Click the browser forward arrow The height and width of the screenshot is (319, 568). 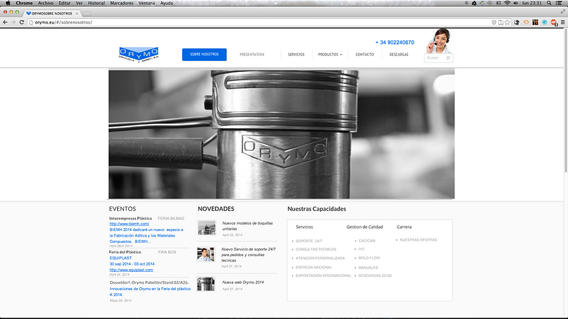pyautogui.click(x=13, y=22)
